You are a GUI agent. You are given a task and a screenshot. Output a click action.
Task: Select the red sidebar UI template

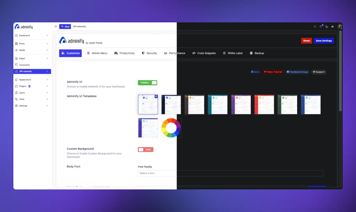[264, 105]
